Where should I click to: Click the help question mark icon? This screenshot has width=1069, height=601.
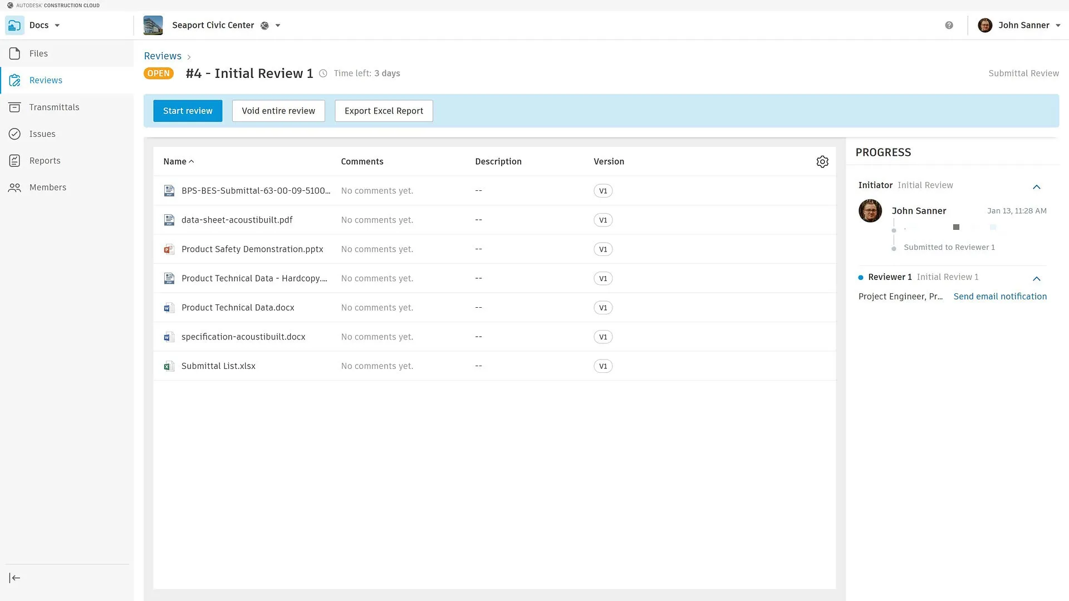tap(949, 26)
